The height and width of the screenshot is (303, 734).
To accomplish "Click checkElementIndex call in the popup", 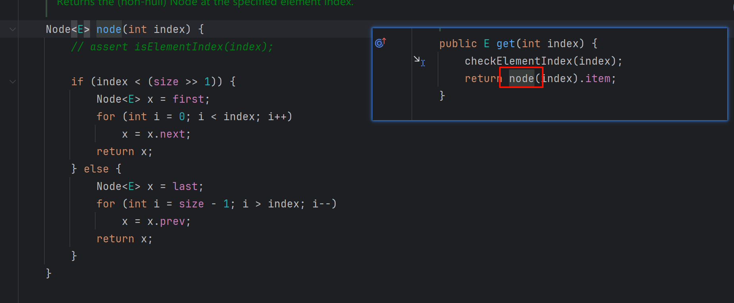I will 518,61.
